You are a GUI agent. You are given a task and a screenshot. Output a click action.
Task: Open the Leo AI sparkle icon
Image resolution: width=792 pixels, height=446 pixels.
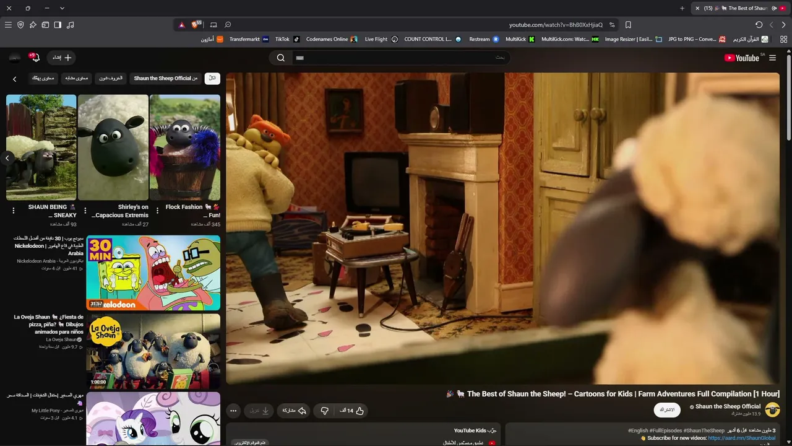click(33, 25)
